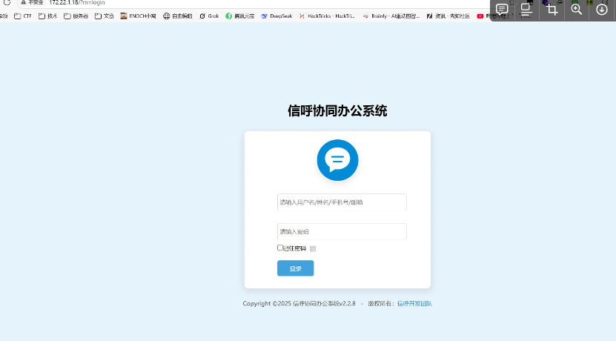Image resolution: width=616 pixels, height=341 pixels.
Task: Open the 信呼开发团队 footer link
Action: pos(414,304)
